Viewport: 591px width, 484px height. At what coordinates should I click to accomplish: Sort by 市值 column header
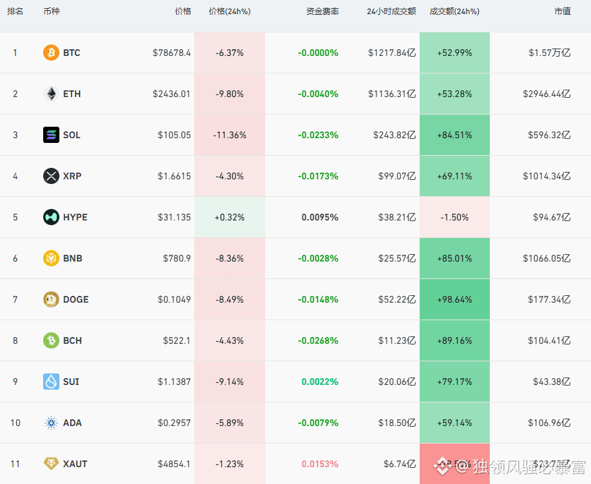pyautogui.click(x=562, y=11)
